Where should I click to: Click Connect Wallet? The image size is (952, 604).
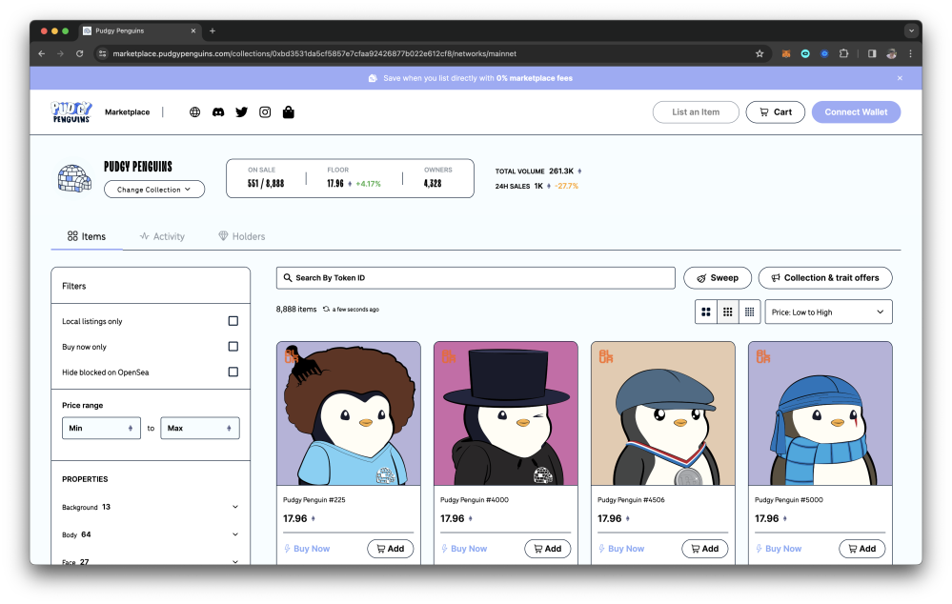tap(856, 112)
